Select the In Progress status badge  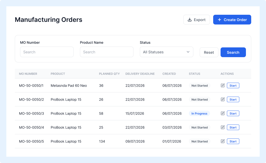(x=199, y=113)
